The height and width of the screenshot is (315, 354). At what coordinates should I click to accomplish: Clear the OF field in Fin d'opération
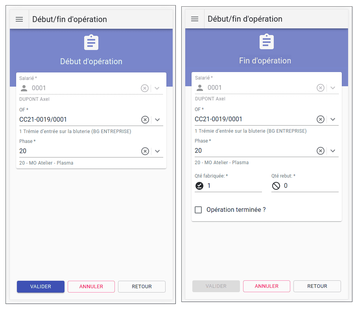pyautogui.click(x=321, y=119)
